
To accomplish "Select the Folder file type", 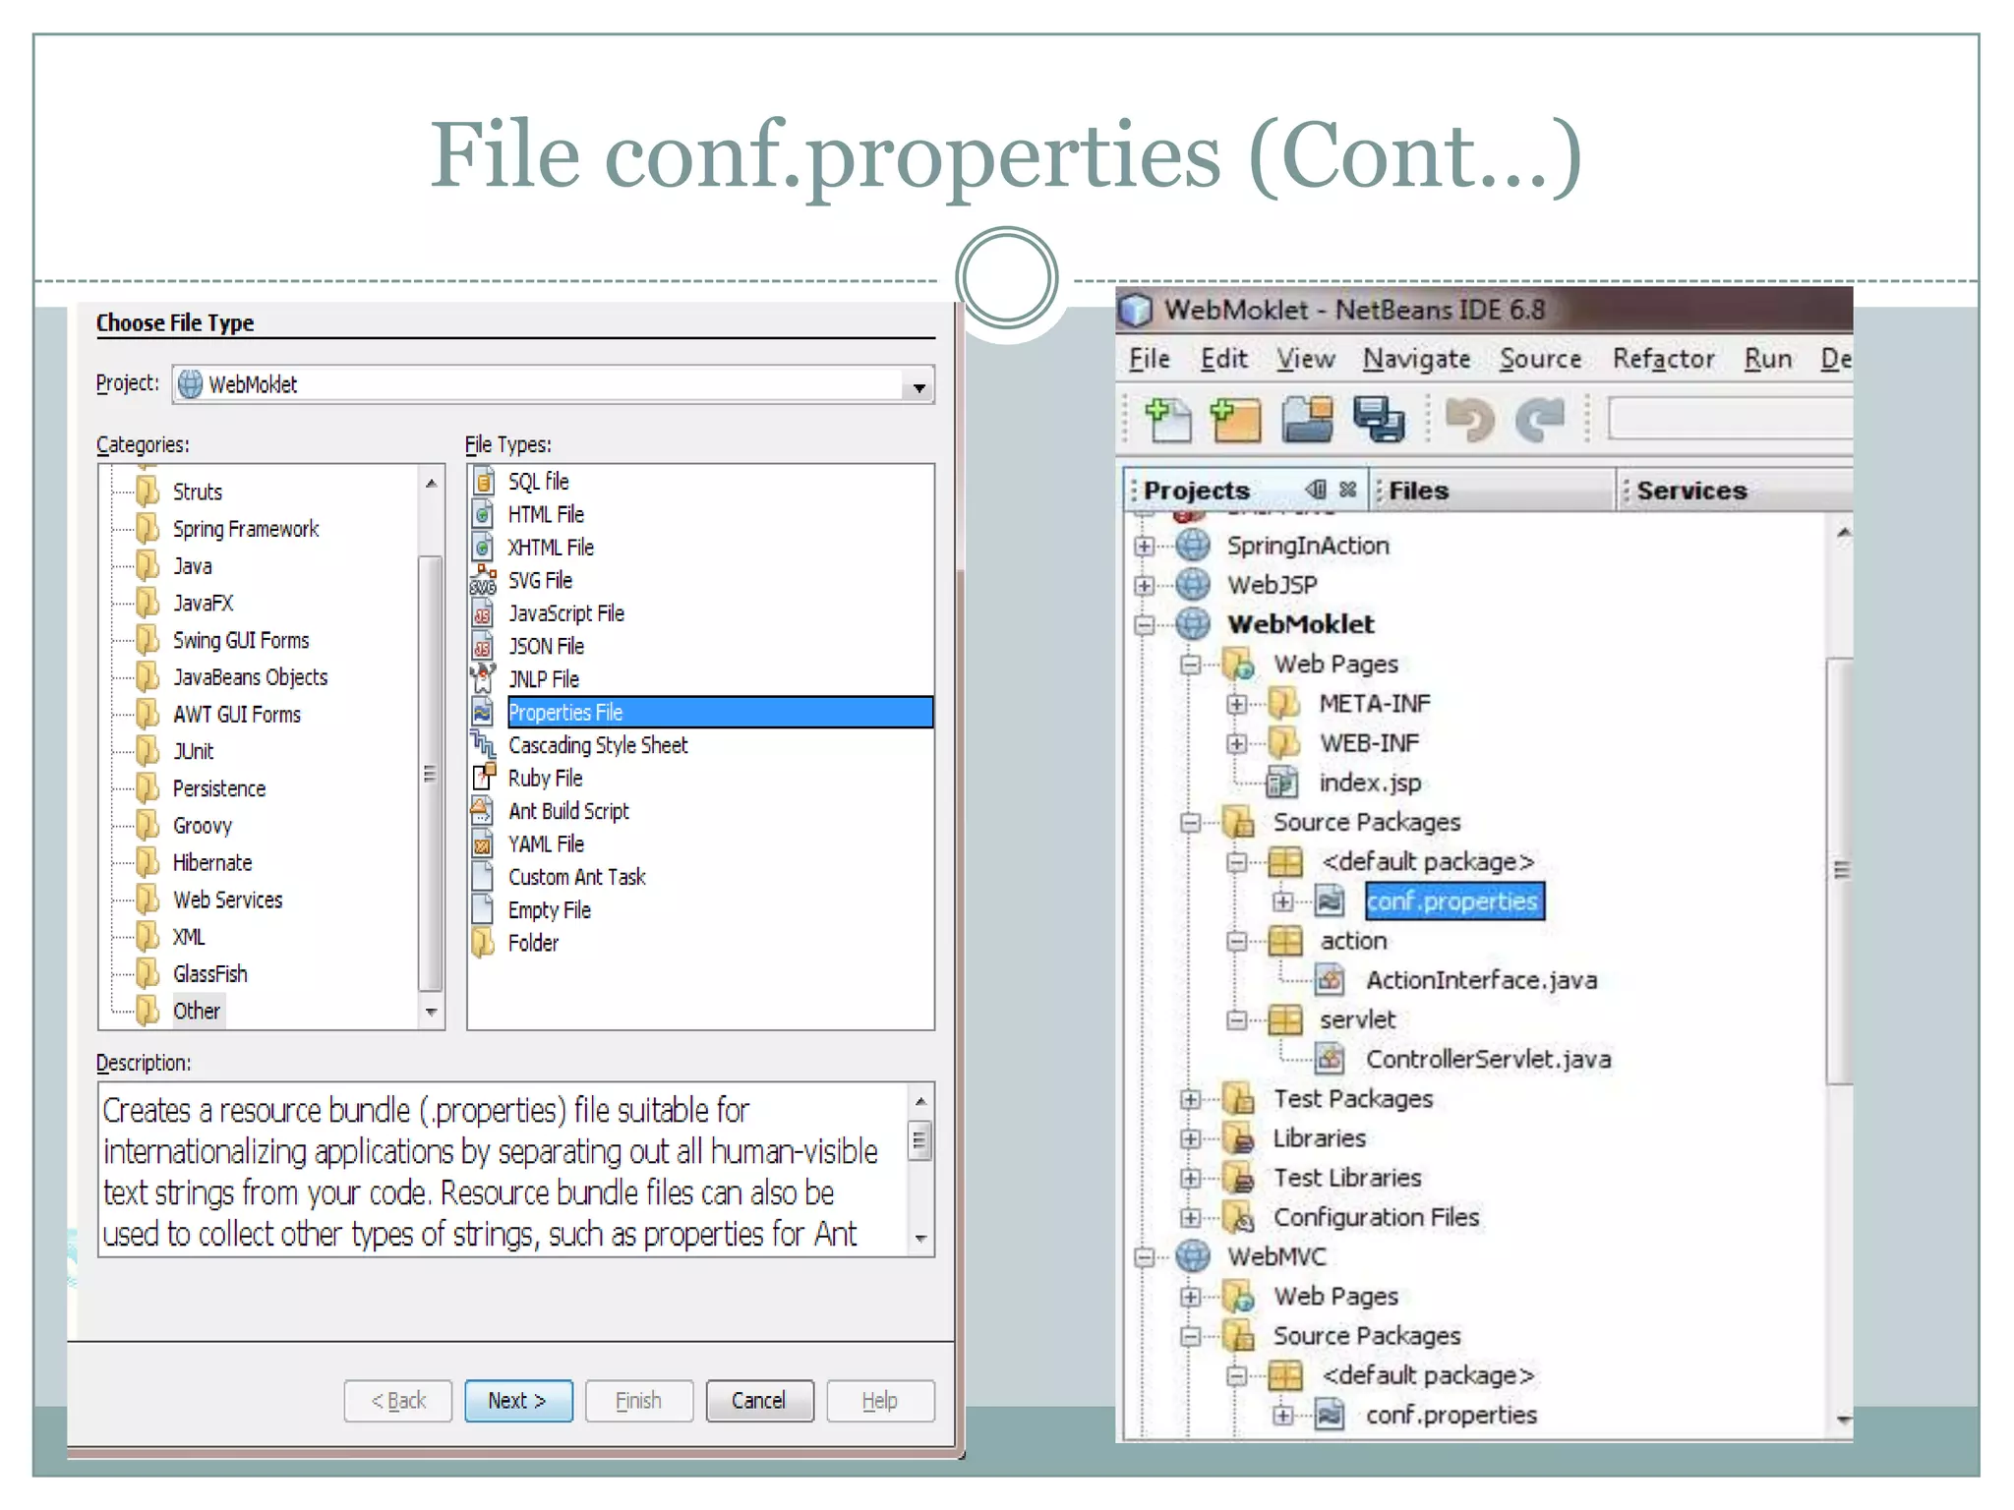I will click(533, 943).
